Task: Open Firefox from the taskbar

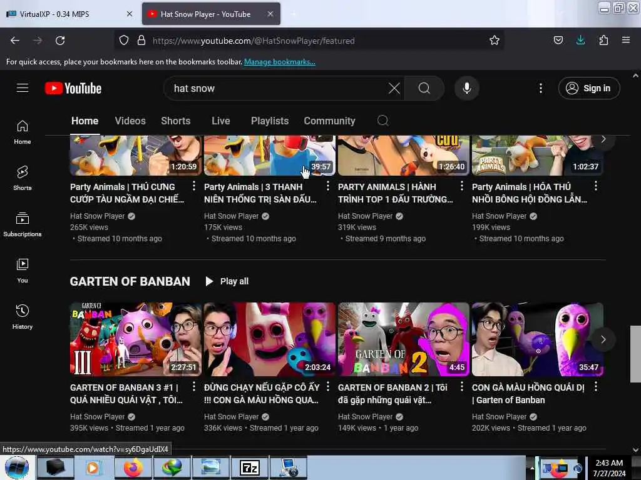Action: (x=133, y=467)
